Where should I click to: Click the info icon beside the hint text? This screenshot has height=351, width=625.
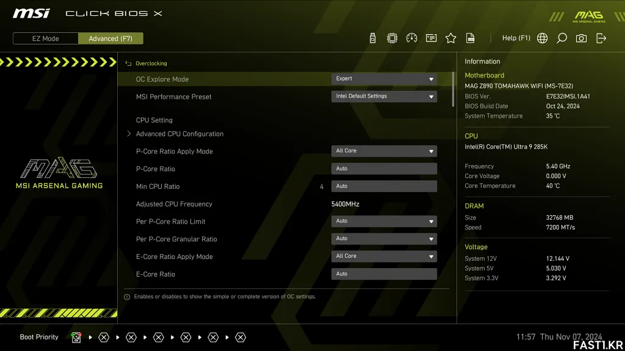coord(127,297)
